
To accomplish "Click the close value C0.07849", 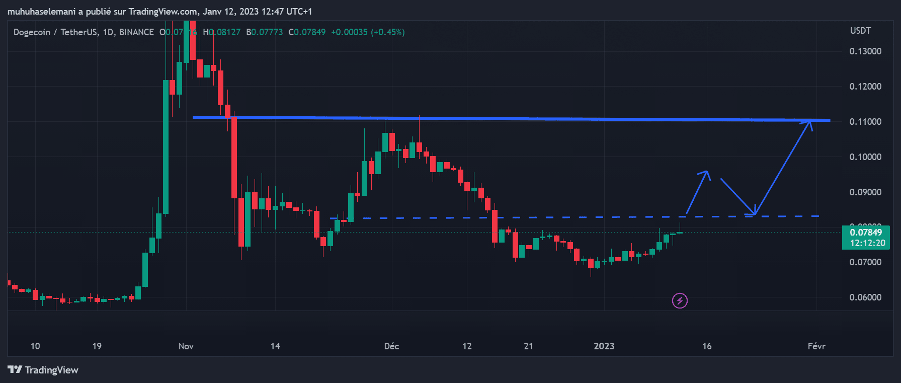I will pyautogui.click(x=307, y=32).
